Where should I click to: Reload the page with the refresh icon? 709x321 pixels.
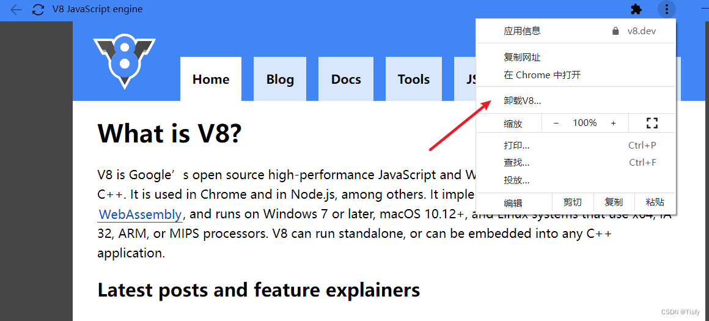click(x=39, y=10)
